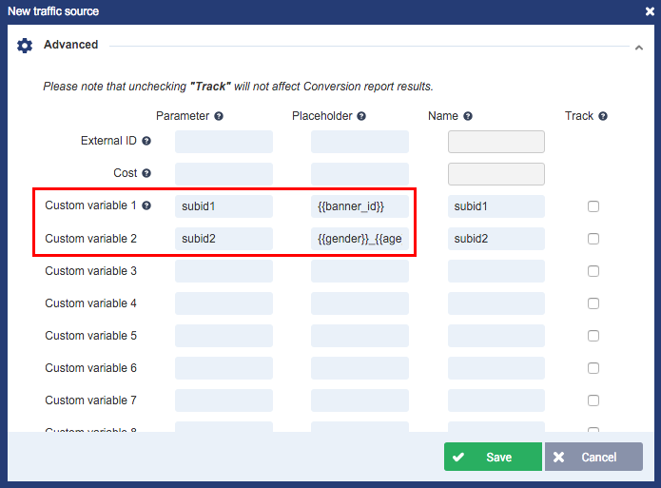Toggle Track checkbox for Custom variable 2
Image resolution: width=661 pixels, height=488 pixels.
click(x=593, y=239)
